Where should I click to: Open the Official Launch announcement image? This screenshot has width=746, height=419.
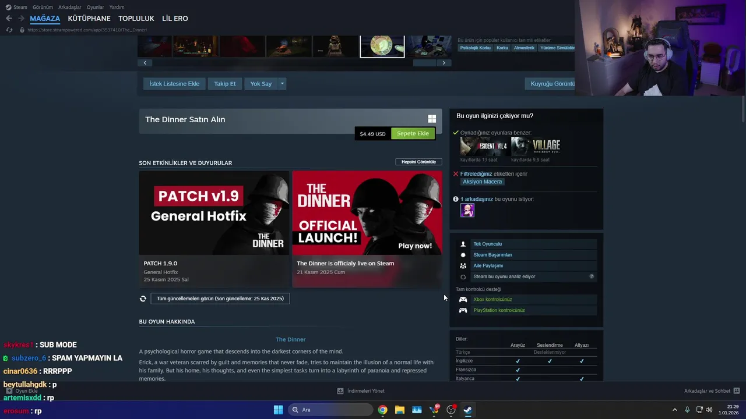367,213
